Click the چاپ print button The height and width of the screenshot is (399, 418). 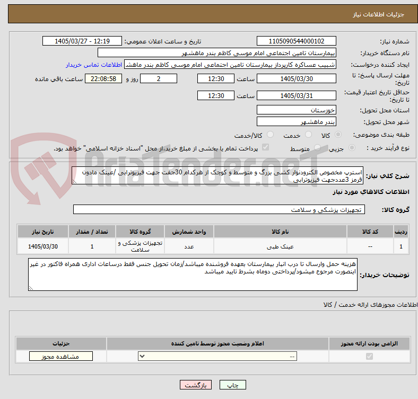(x=233, y=385)
